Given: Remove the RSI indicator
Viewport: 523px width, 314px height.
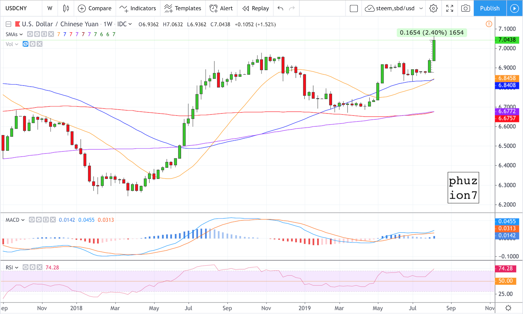Looking at the screenshot, I should click(39, 267).
